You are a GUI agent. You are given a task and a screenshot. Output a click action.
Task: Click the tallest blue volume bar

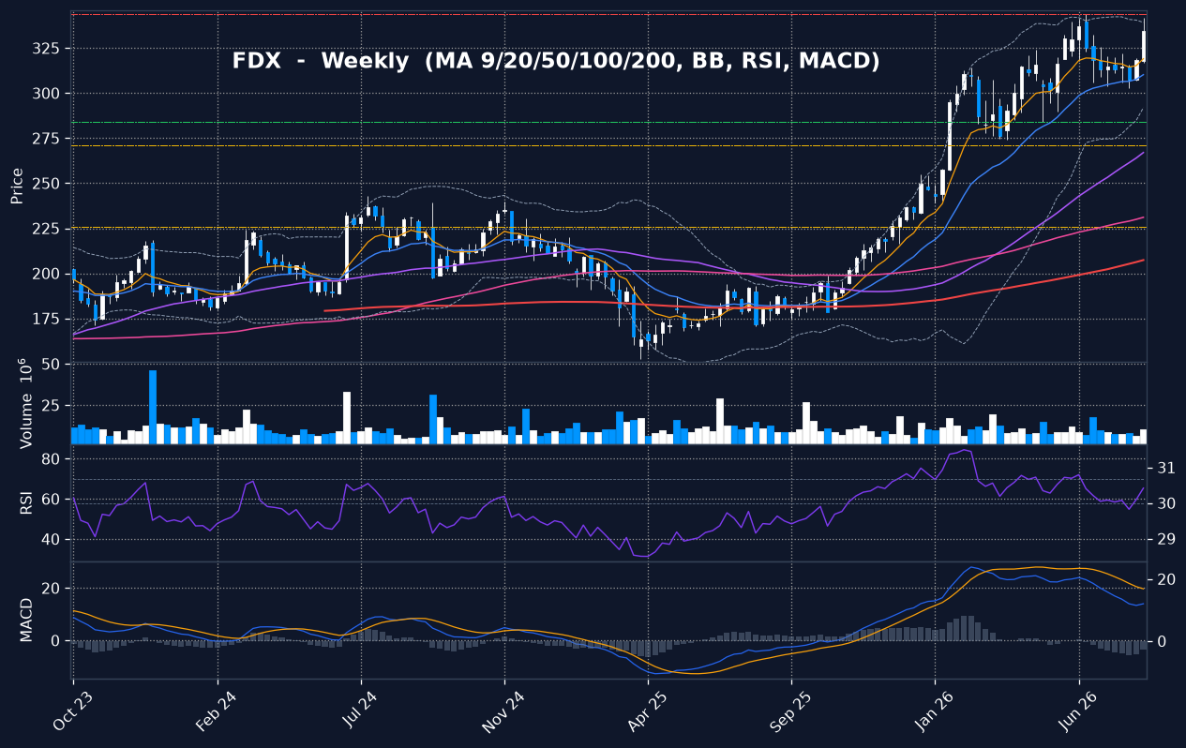[x=153, y=407]
